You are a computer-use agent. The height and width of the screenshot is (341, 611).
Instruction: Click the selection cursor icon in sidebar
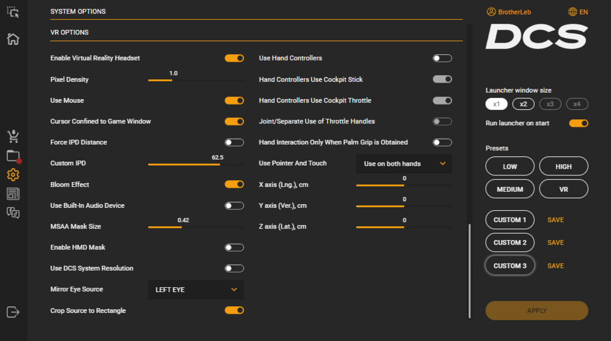point(13,12)
